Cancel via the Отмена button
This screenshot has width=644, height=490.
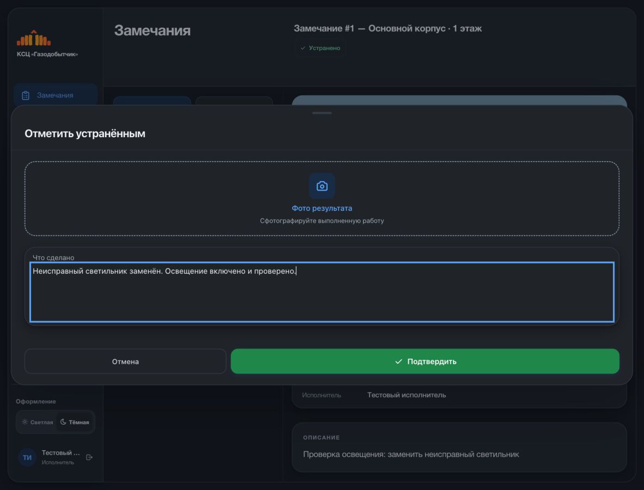(125, 362)
